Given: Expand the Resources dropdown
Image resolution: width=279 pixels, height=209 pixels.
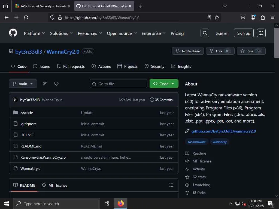Looking at the screenshot, I should click(90, 33).
